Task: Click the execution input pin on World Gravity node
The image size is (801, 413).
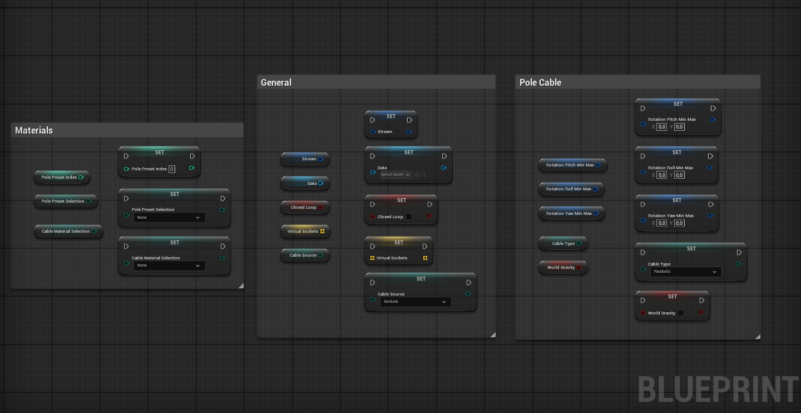Action: tap(642, 300)
